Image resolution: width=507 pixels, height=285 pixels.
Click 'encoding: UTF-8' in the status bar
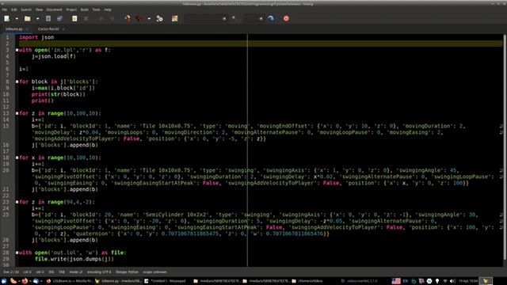[x=99, y=272]
